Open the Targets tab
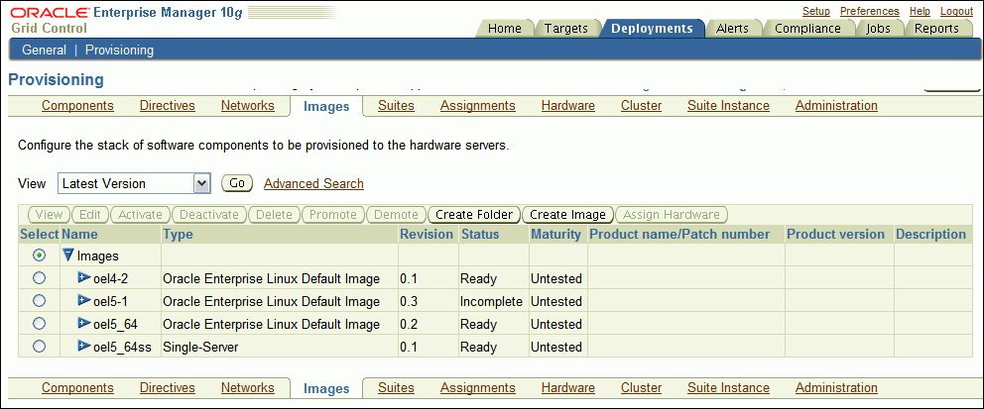The image size is (984, 409). (566, 28)
